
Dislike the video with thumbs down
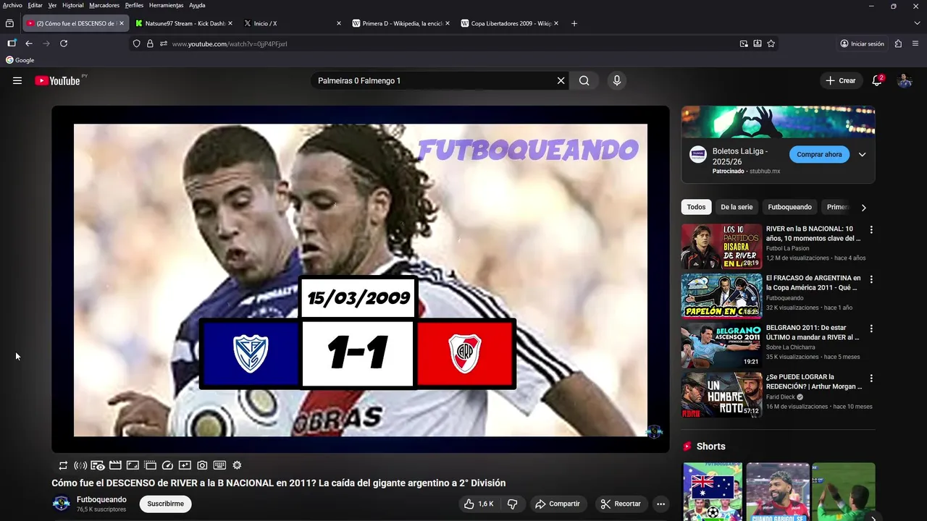coord(513,504)
